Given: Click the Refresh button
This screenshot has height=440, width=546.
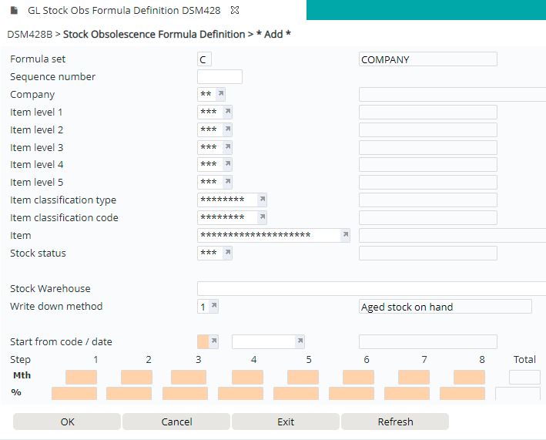Looking at the screenshot, I should pyautogui.click(x=395, y=422).
